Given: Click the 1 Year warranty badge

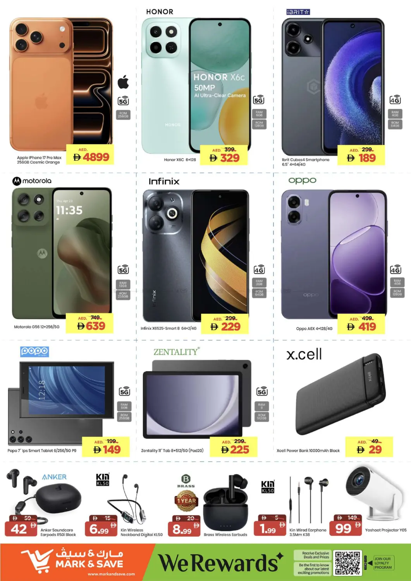Looking at the screenshot, I should 186,500.
